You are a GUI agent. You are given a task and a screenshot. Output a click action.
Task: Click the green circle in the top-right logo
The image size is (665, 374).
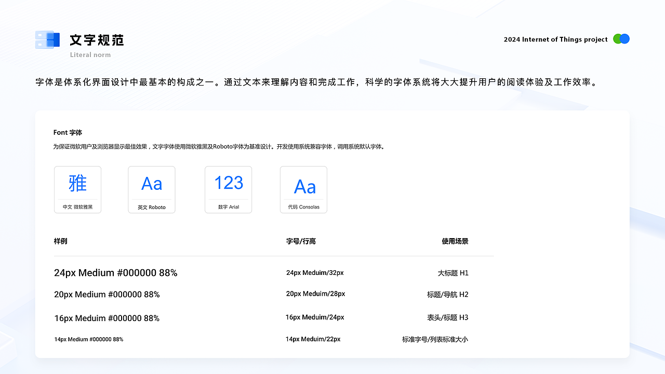click(617, 39)
